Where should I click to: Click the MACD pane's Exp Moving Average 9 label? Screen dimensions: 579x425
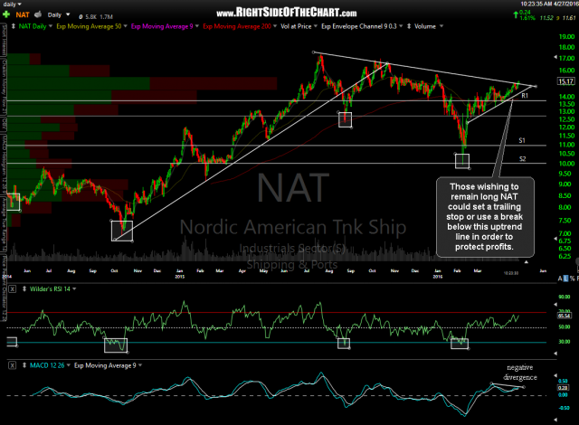105,365
